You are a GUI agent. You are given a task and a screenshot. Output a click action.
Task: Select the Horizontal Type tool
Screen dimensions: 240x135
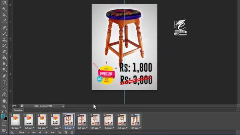pyautogui.click(x=4, y=82)
